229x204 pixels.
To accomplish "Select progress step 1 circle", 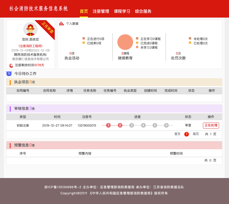I will [108, 125].
